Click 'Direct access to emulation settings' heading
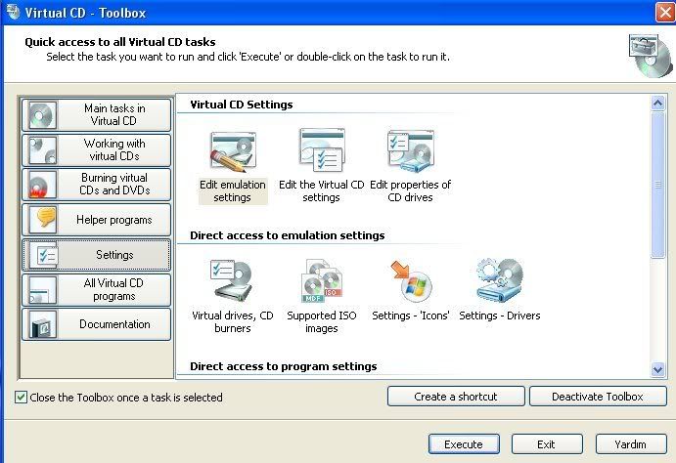The height and width of the screenshot is (463, 676). (287, 235)
